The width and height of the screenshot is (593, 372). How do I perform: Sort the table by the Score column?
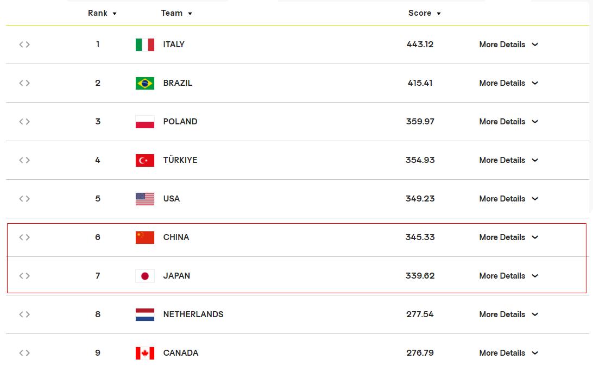point(424,13)
